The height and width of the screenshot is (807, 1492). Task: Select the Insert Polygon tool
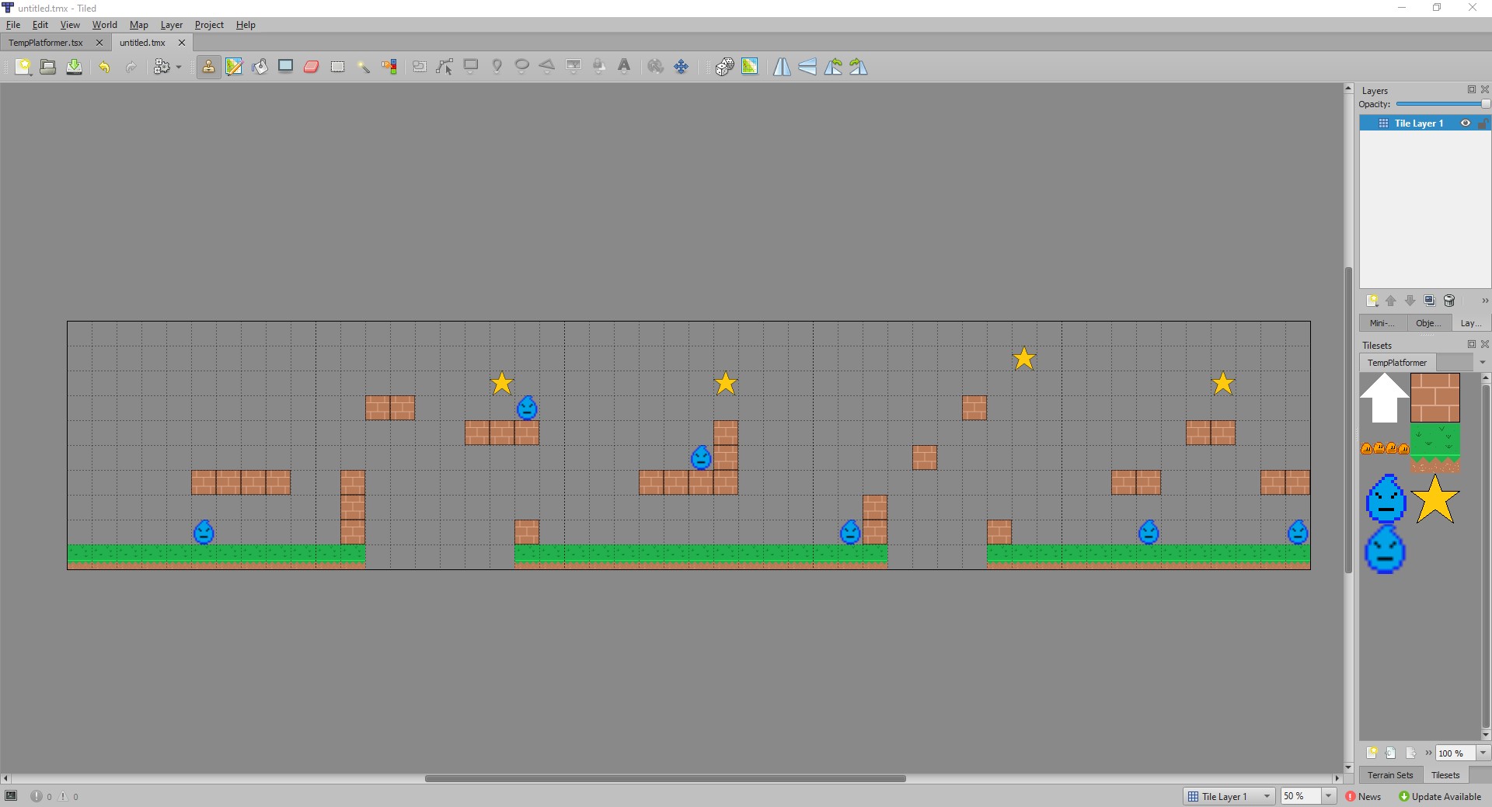point(547,67)
